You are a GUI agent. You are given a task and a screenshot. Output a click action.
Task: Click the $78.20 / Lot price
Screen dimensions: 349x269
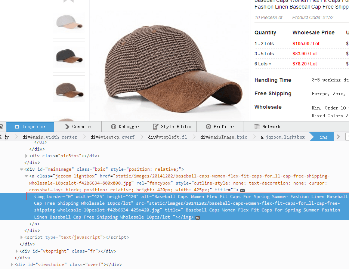coord(305,64)
